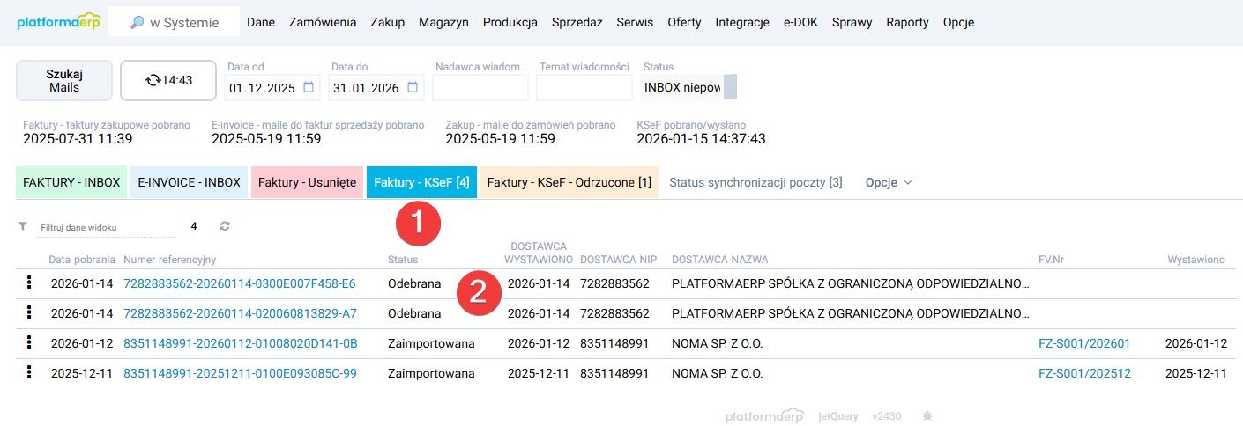Open the Opcje menu in top bar
Viewport: 1243px width, 426px height.
(x=958, y=23)
